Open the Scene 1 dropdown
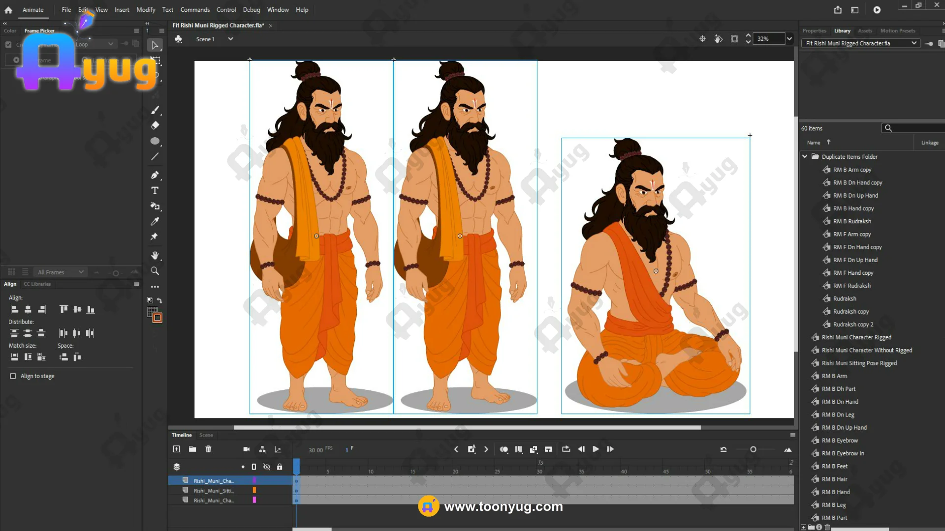Viewport: 945px width, 531px height. (x=230, y=39)
